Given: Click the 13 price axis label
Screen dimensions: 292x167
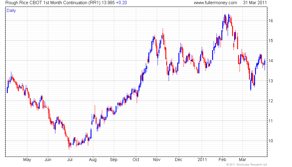Looking at the screenshot, I should (x=271, y=81).
